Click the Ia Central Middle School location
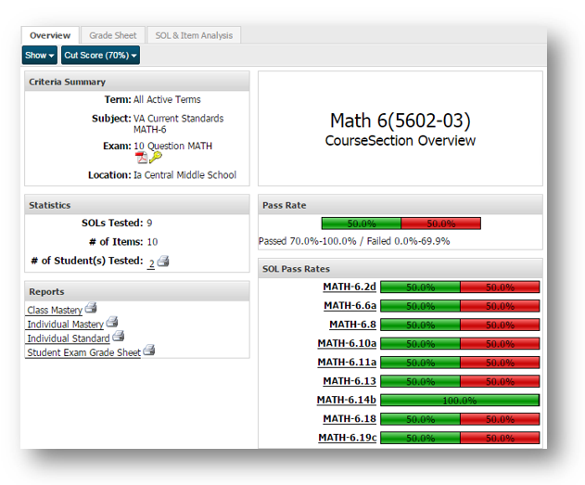Screen dimensions: 585x485 (184, 175)
